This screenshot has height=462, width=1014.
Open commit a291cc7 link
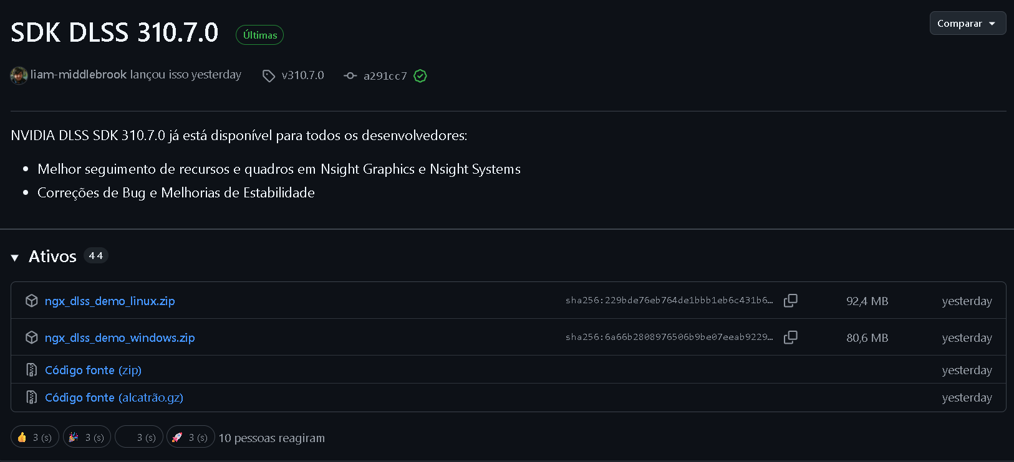[x=385, y=76]
